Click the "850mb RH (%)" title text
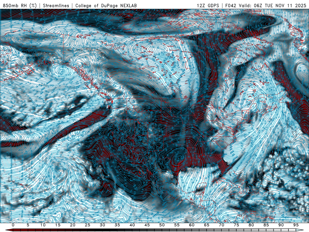309x232 pixels. click(x=20, y=5)
